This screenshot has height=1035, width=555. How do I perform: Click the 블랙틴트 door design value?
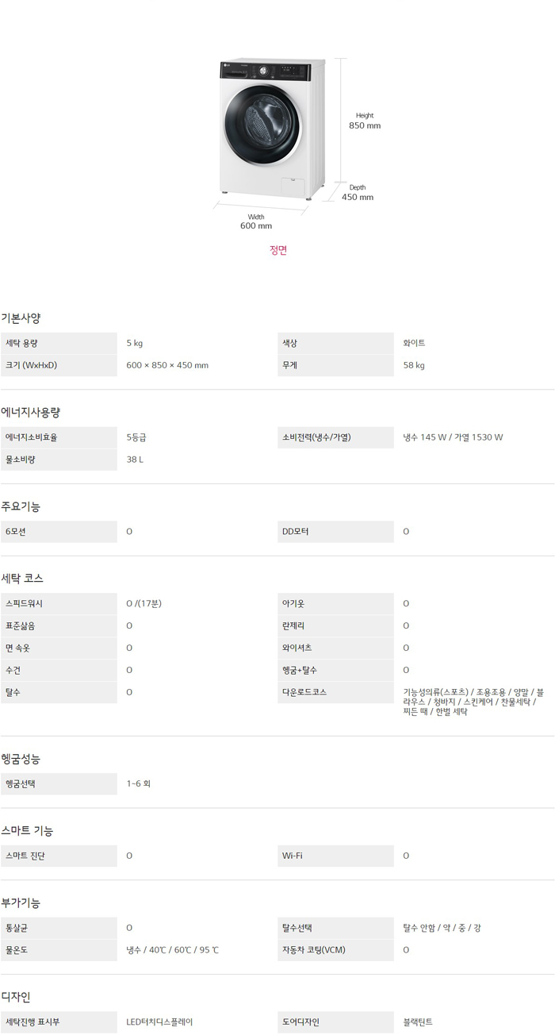tap(418, 1022)
